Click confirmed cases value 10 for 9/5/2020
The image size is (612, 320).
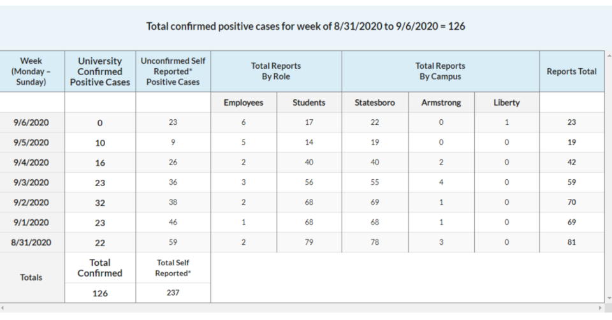(x=100, y=143)
